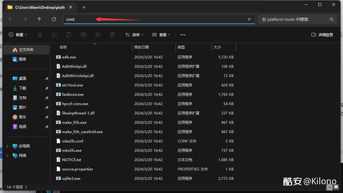Open the 新建 dropdown menu
The width and height of the screenshot is (343, 193).
pyautogui.click(x=18, y=35)
